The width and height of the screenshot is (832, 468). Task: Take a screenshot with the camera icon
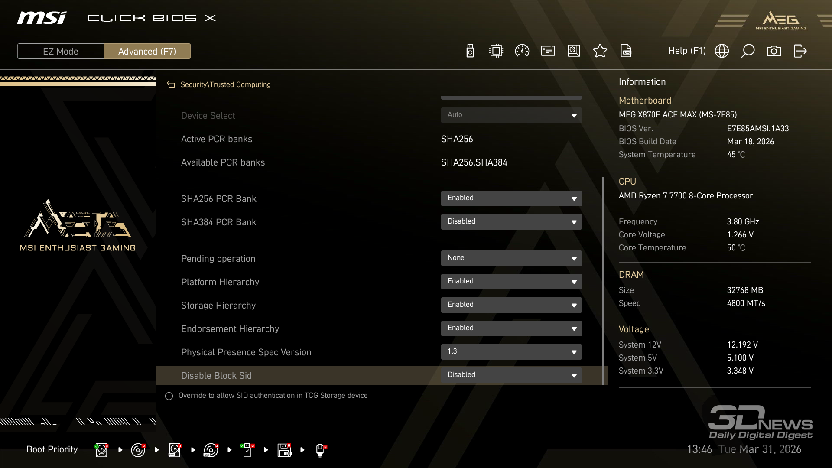(773, 51)
